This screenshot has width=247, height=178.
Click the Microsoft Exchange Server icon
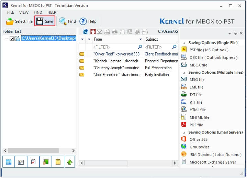(184, 161)
